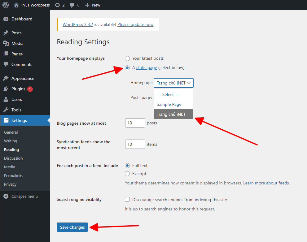Open Comments from the sidebar

click(22, 64)
